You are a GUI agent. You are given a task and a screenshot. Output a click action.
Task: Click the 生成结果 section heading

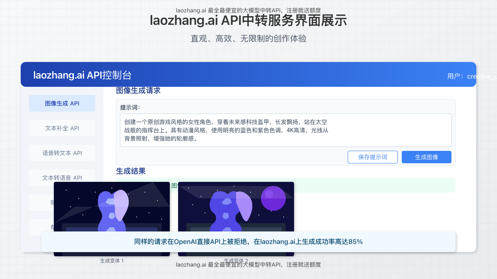[x=131, y=171]
